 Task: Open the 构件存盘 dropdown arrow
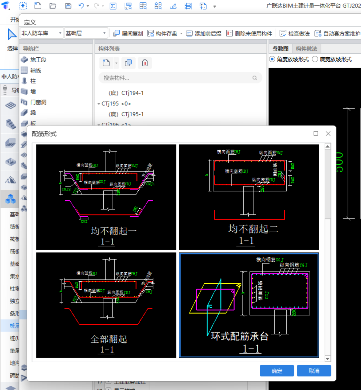(181, 34)
